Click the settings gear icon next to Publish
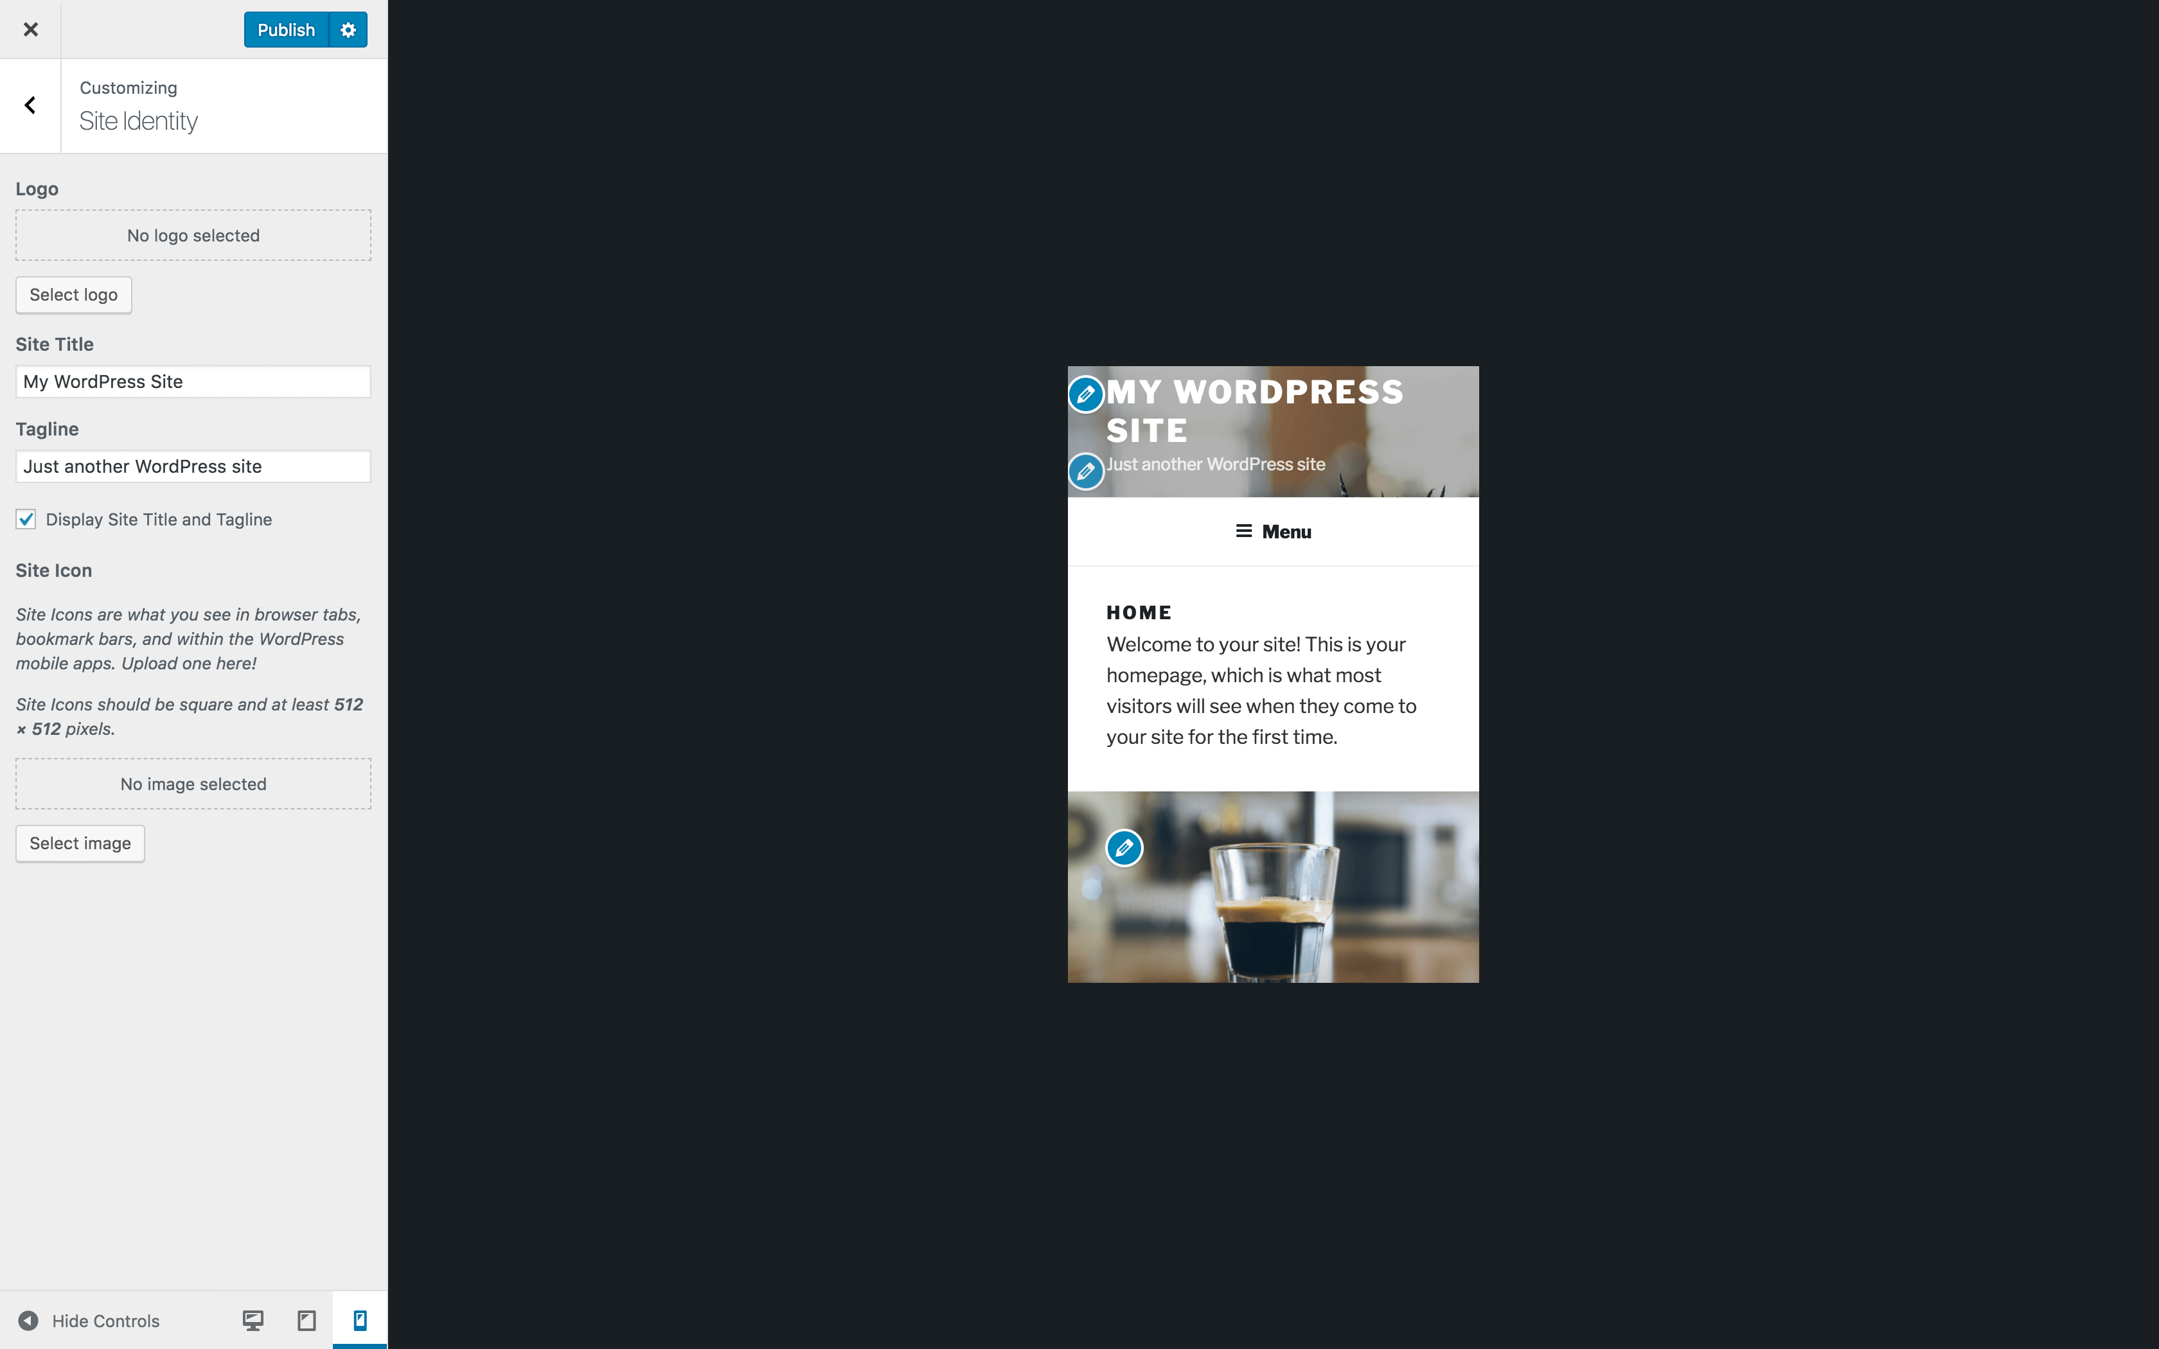This screenshot has height=1349, width=2159. pos(348,30)
